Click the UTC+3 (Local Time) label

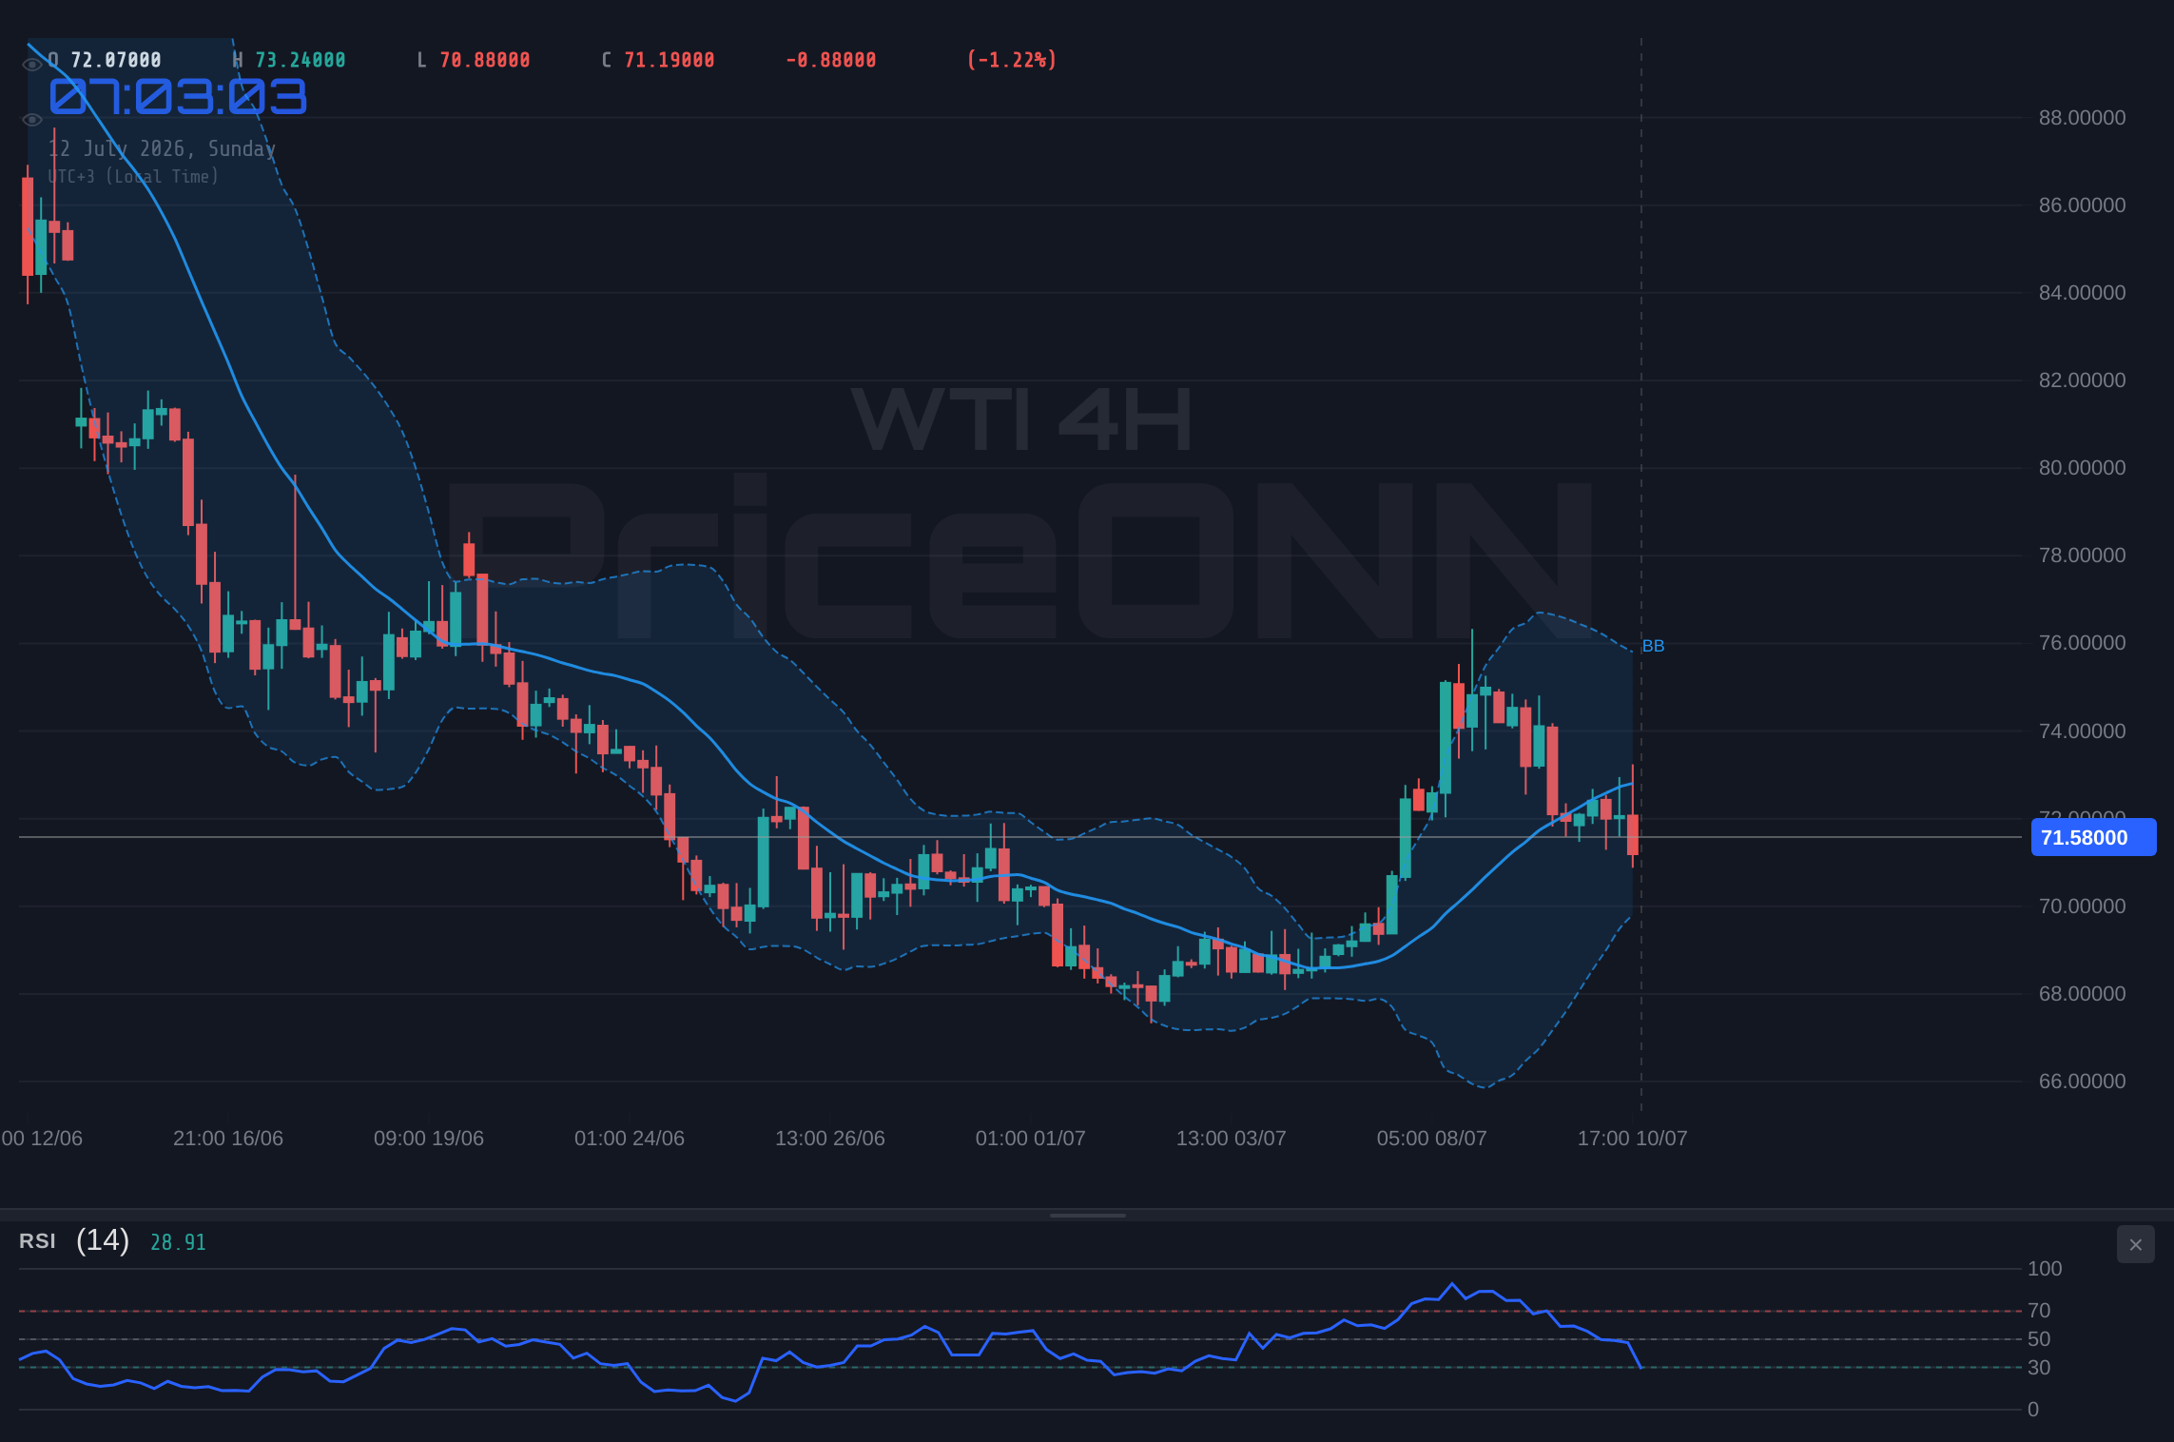tap(133, 177)
